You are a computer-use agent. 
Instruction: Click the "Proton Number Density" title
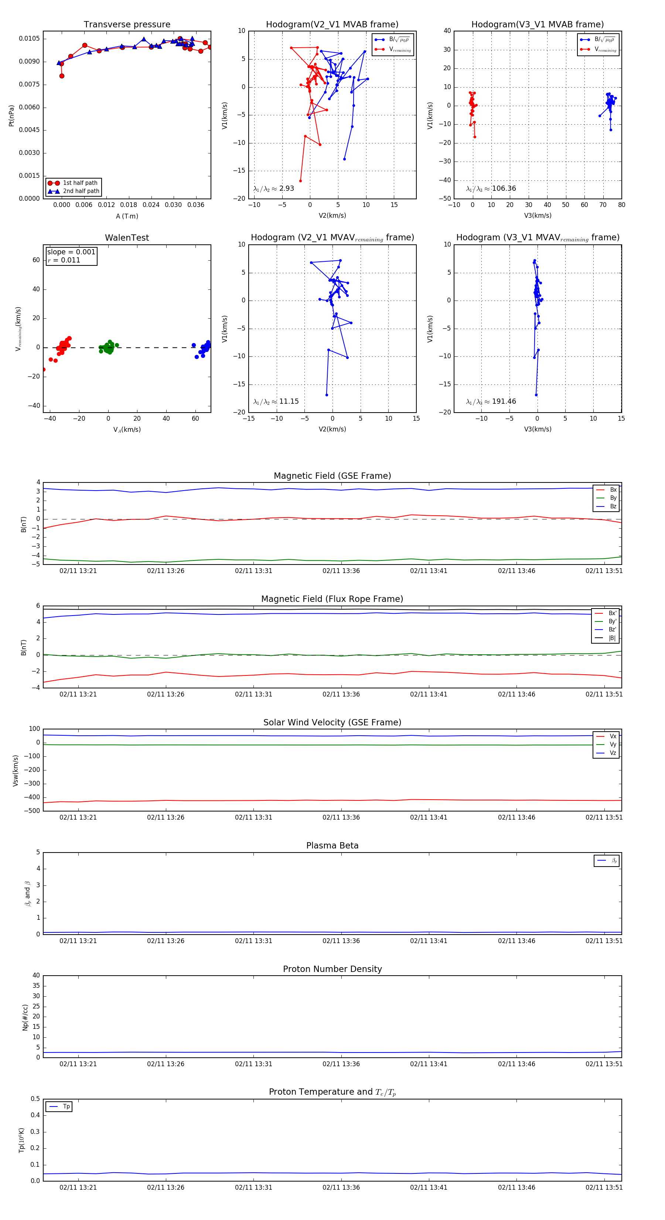pos(332,969)
